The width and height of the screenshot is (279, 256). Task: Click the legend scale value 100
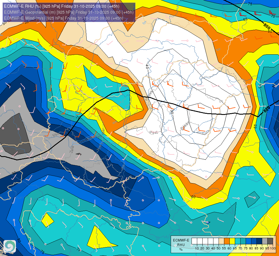273,248
